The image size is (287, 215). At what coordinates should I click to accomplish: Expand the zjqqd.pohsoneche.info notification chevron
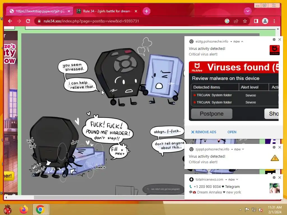[243, 149]
